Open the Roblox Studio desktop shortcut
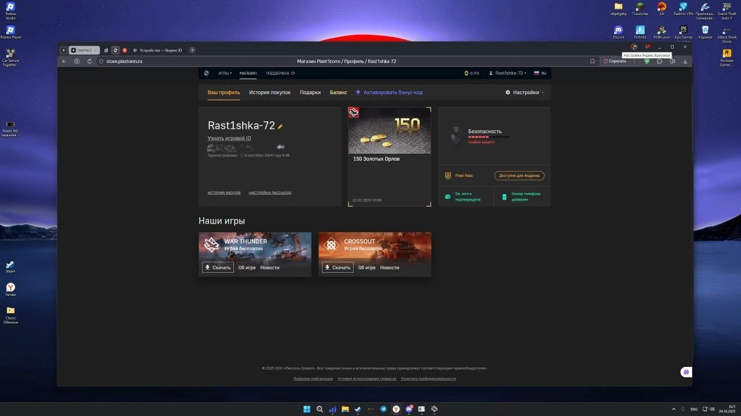This screenshot has width=741, height=416. (x=10, y=10)
